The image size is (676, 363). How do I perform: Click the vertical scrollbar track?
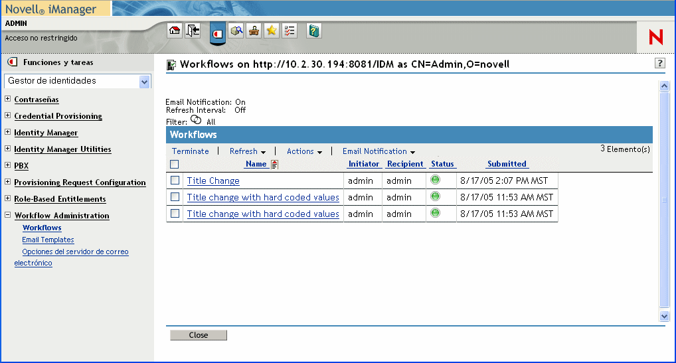(x=664, y=200)
